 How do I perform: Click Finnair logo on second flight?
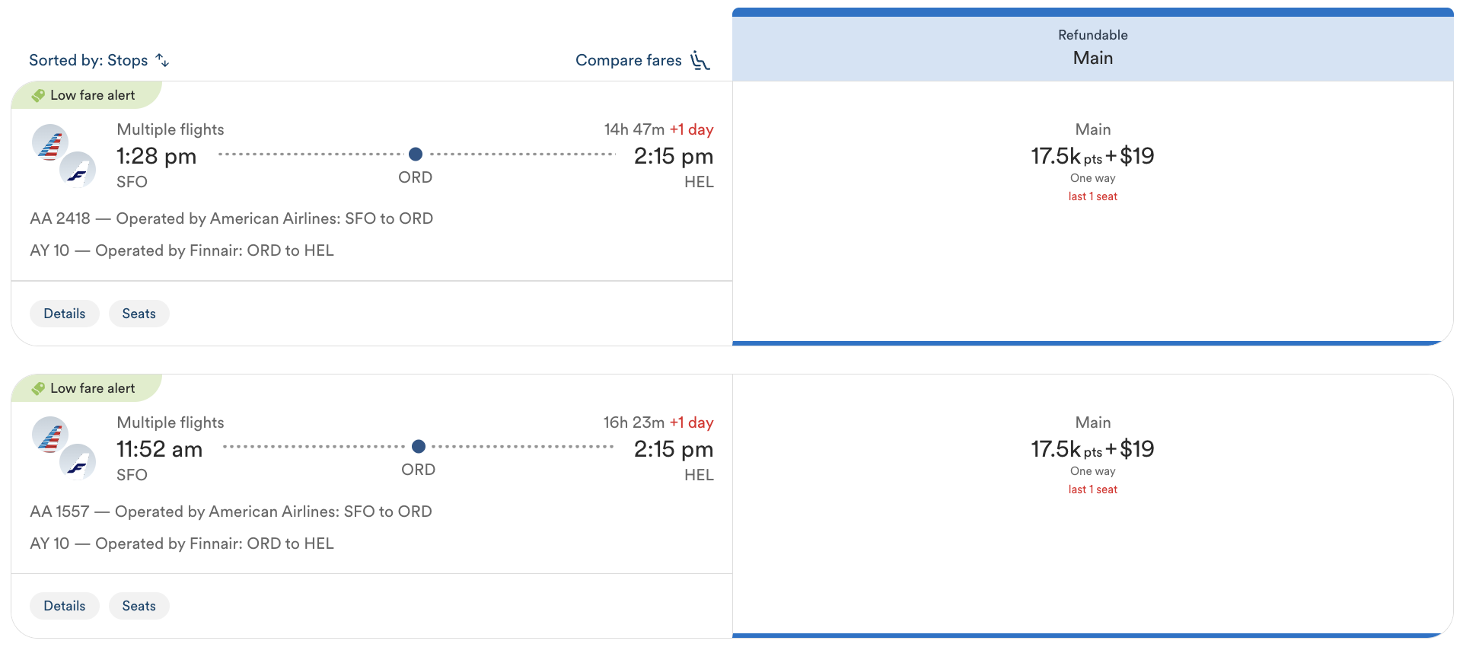click(78, 462)
